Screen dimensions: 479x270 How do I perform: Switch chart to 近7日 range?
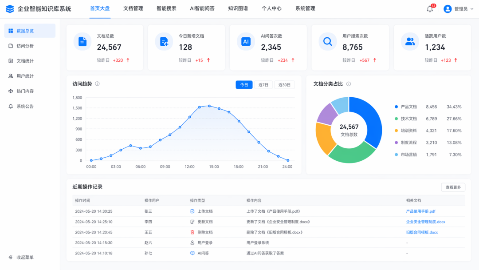coord(263,85)
